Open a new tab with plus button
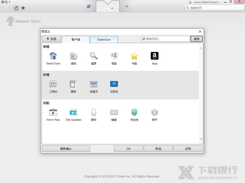This screenshot has height=183, width=245. tap(127, 6)
